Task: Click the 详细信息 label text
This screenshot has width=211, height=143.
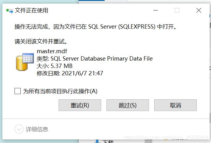Action: pyautogui.click(x=37, y=129)
